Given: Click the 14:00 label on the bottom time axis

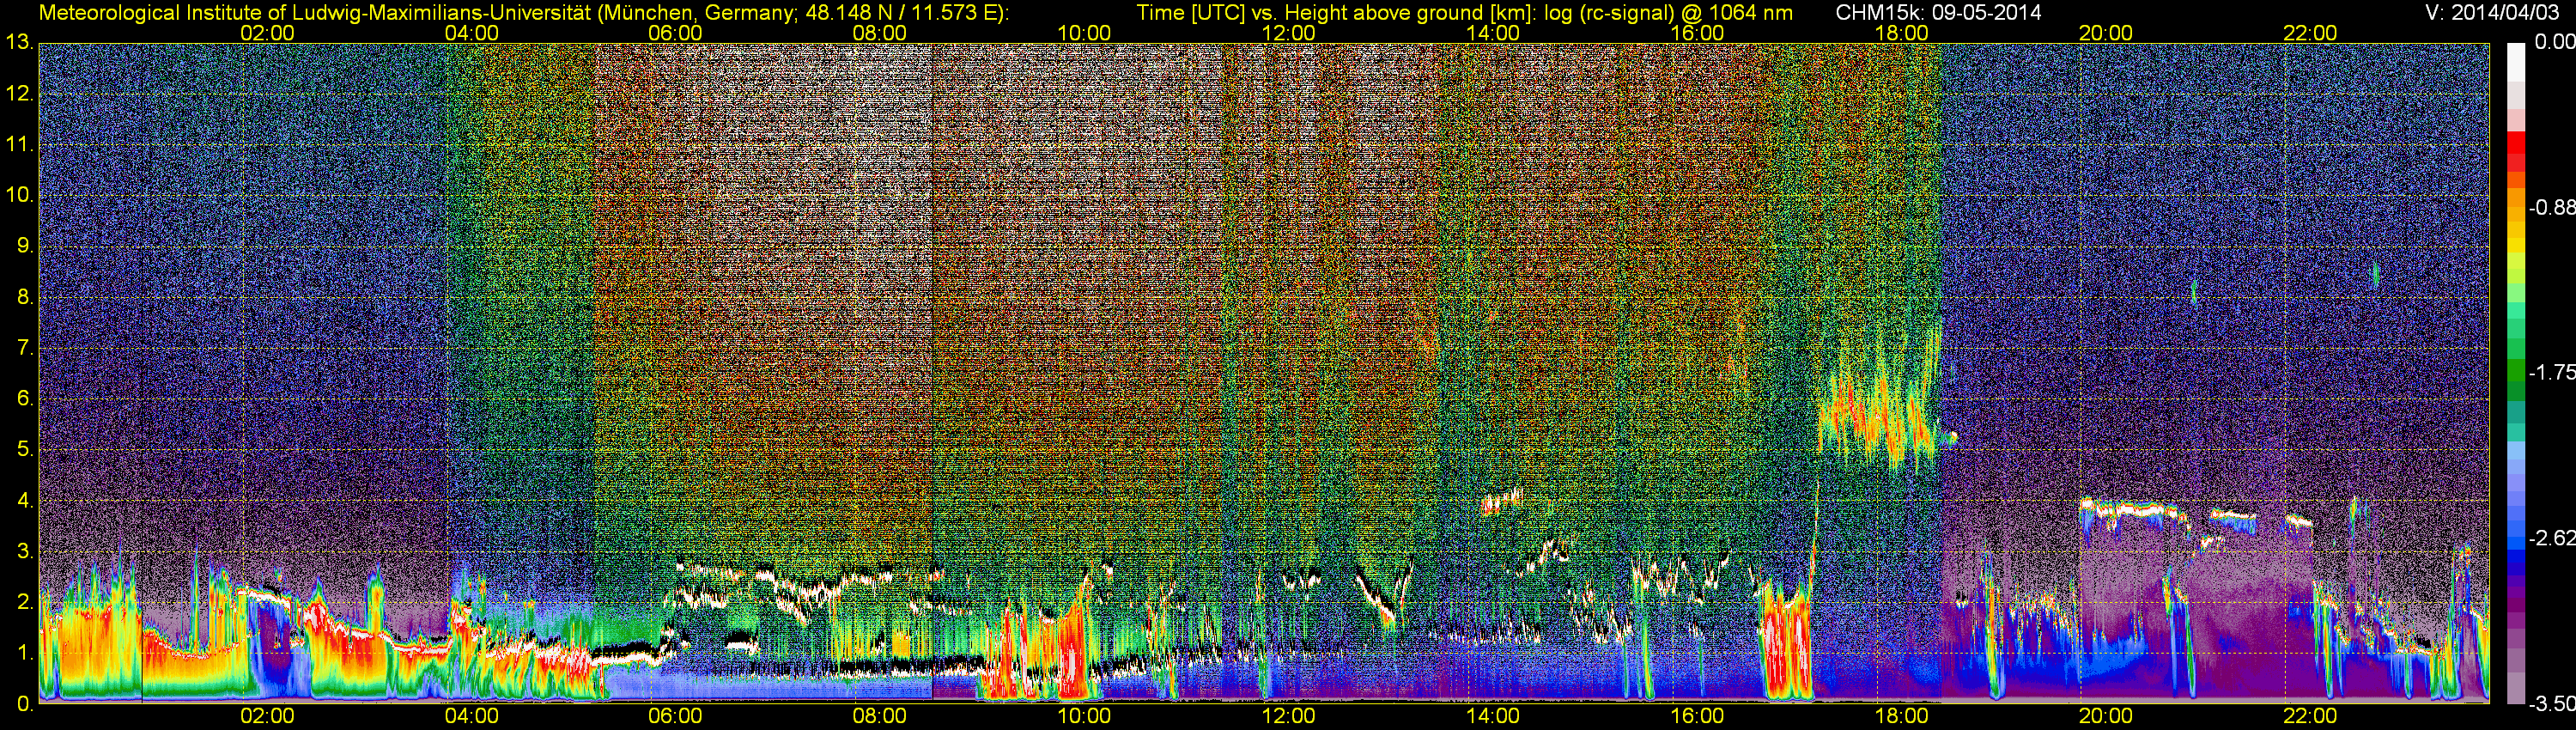Looking at the screenshot, I should pyautogui.click(x=1493, y=717).
